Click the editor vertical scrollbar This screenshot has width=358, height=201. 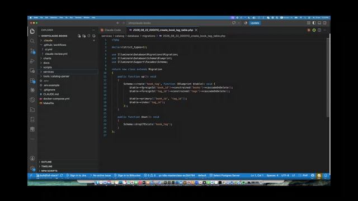328,78
